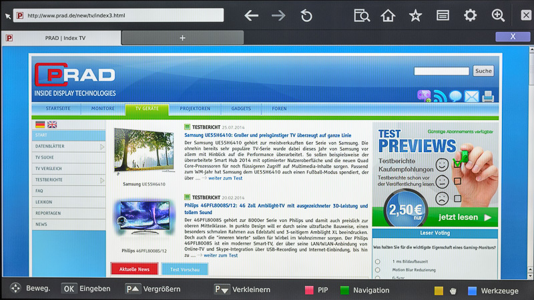The width and height of the screenshot is (534, 300).
Task: Click the zoom-in magnifier plus icon
Action: pos(498,15)
